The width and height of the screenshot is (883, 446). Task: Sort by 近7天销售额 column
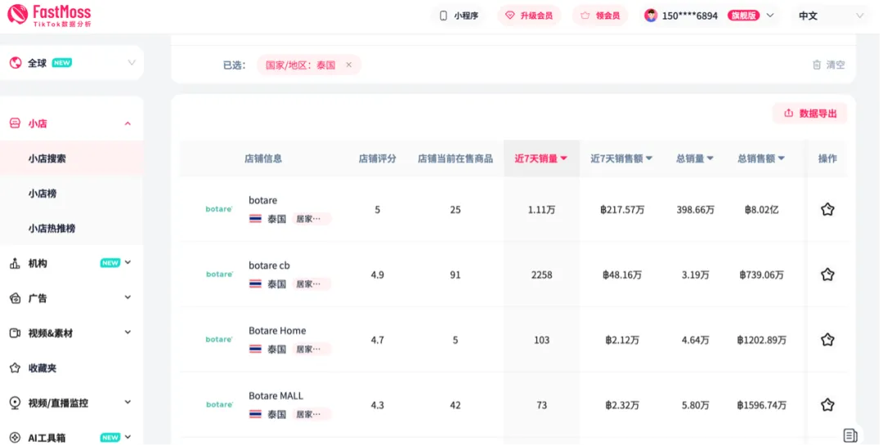click(x=621, y=158)
